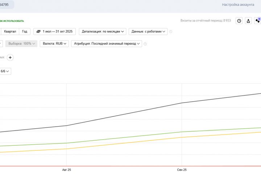Click the green 'как использовать' link

tap(12, 21)
